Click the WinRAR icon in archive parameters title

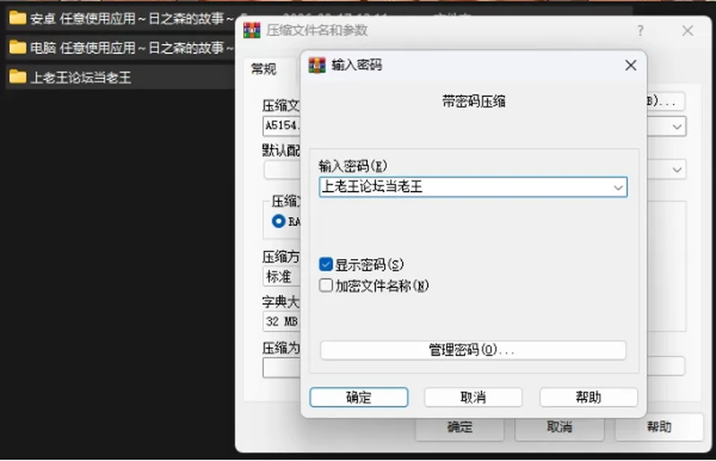coord(251,30)
